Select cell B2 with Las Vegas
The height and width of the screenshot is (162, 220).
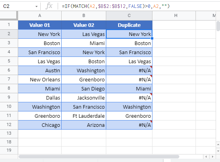[x=84, y=34]
